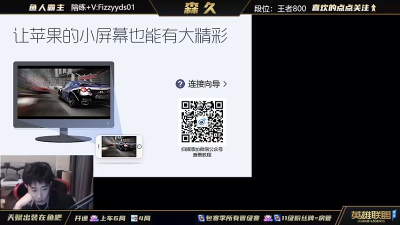400x225 pixels.
Task: Click the WeChat QR code image
Action: pos(202,121)
